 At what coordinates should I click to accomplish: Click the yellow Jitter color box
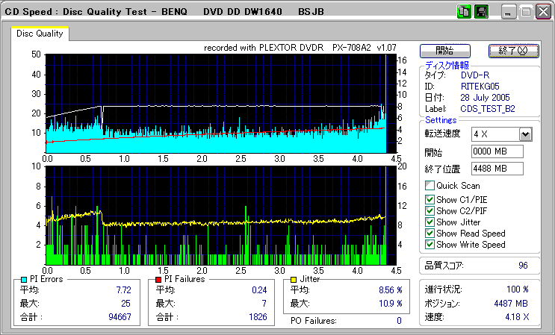[x=294, y=279]
